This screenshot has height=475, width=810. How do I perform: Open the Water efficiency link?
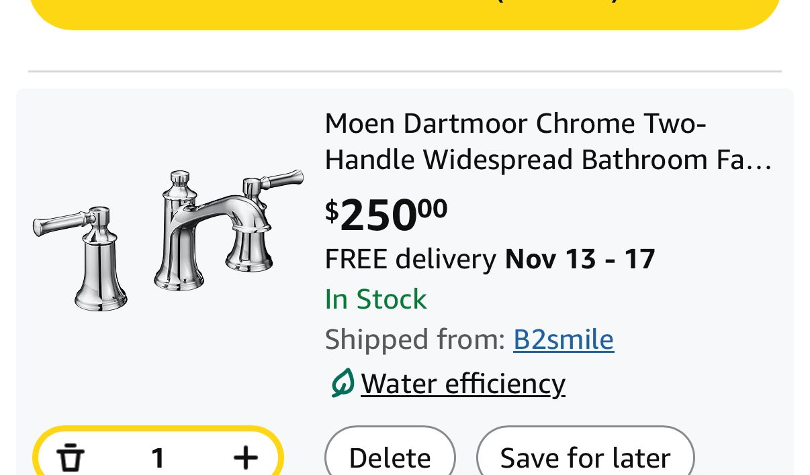click(463, 384)
